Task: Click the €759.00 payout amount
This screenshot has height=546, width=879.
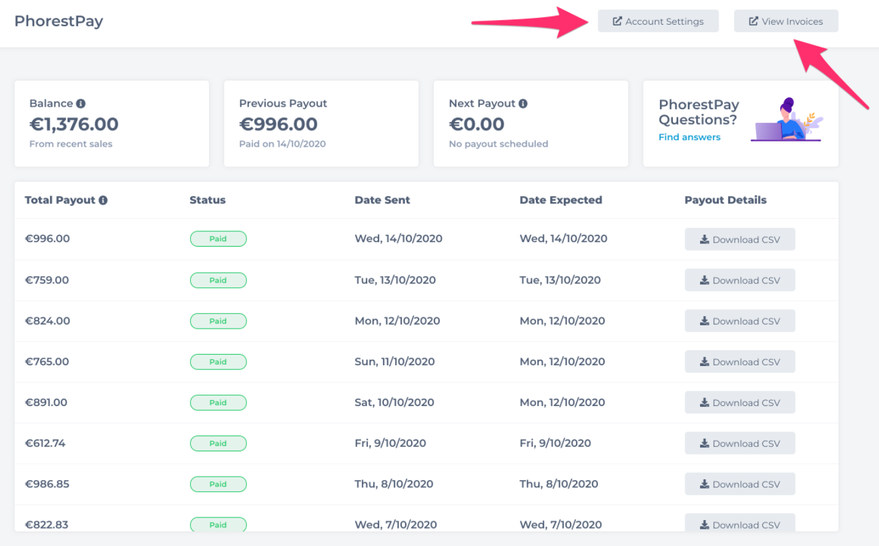Action: [x=47, y=280]
